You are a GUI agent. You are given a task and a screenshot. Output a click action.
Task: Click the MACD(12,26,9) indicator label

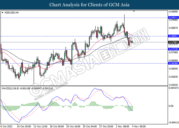[10, 88]
